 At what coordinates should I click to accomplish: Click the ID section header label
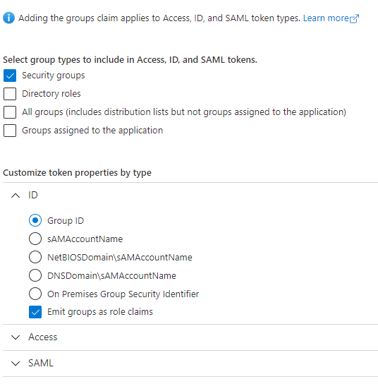click(x=33, y=196)
